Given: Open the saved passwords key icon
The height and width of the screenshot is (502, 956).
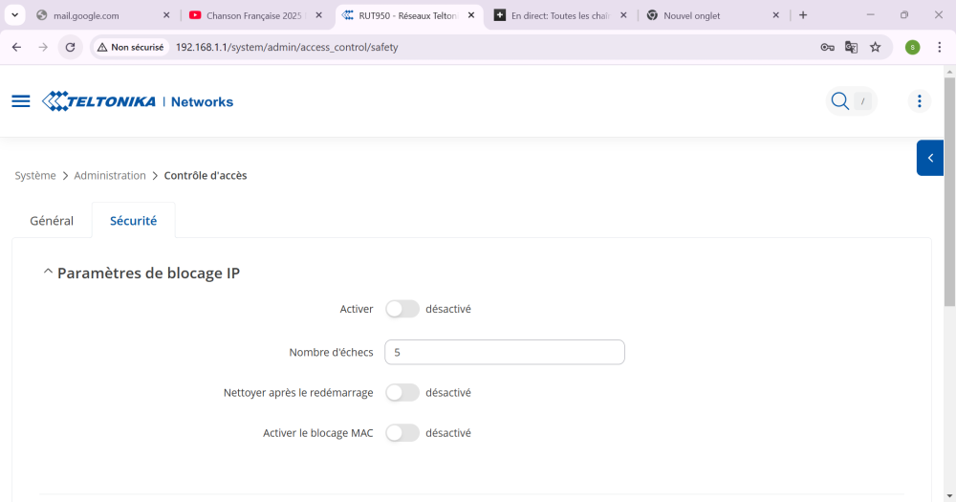Looking at the screenshot, I should 827,47.
